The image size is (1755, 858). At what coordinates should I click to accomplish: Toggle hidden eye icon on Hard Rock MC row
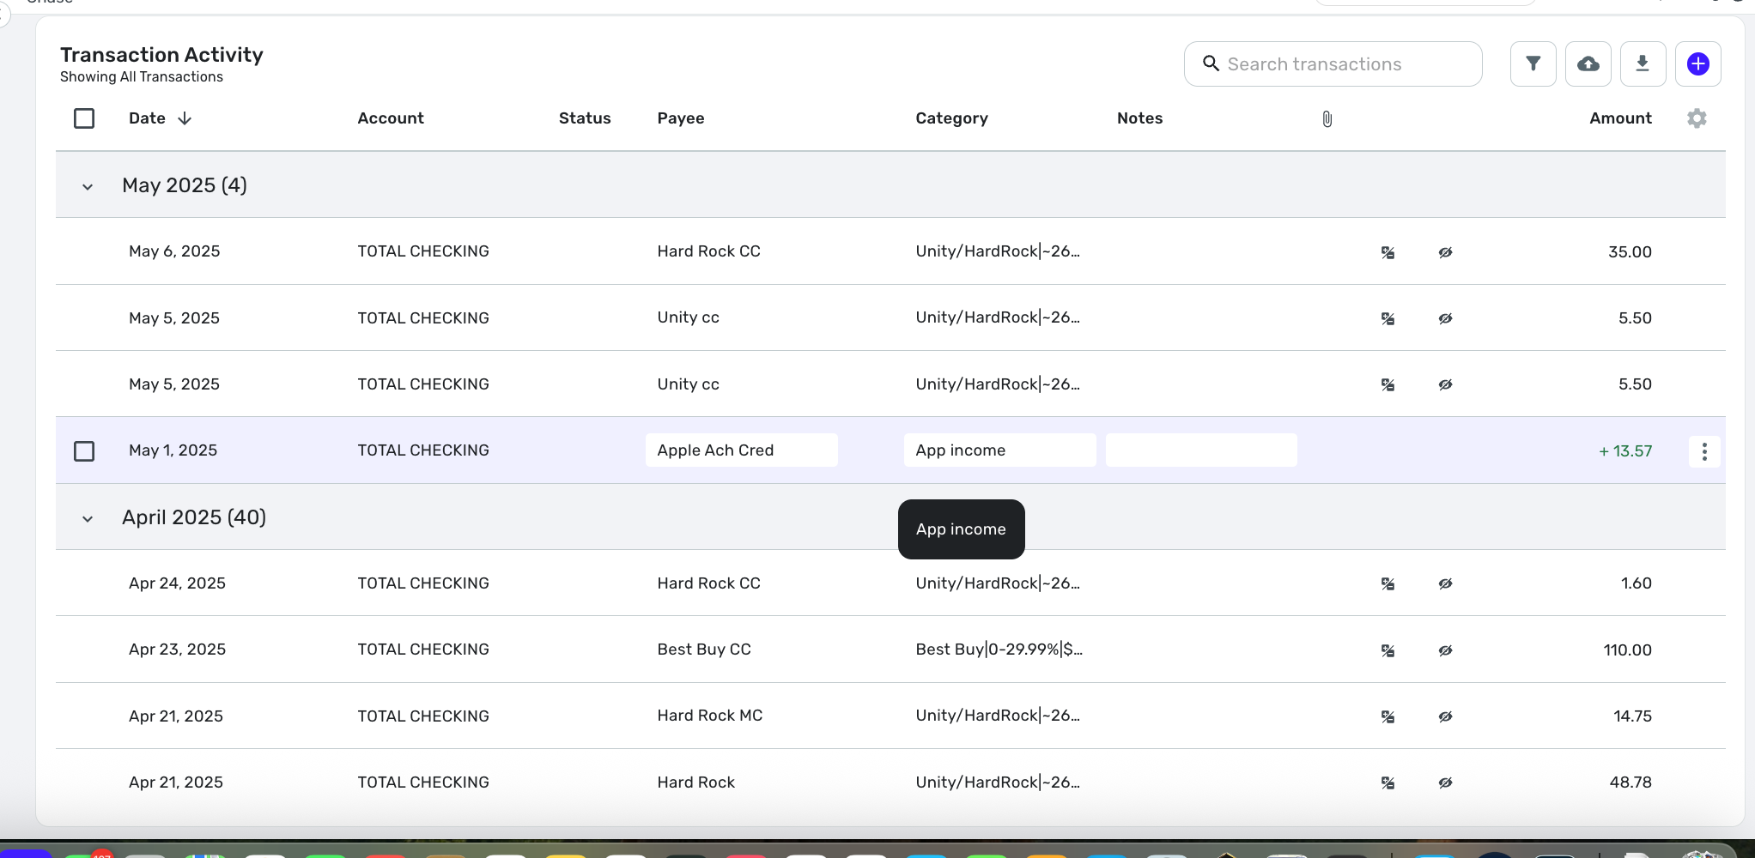1445,716
